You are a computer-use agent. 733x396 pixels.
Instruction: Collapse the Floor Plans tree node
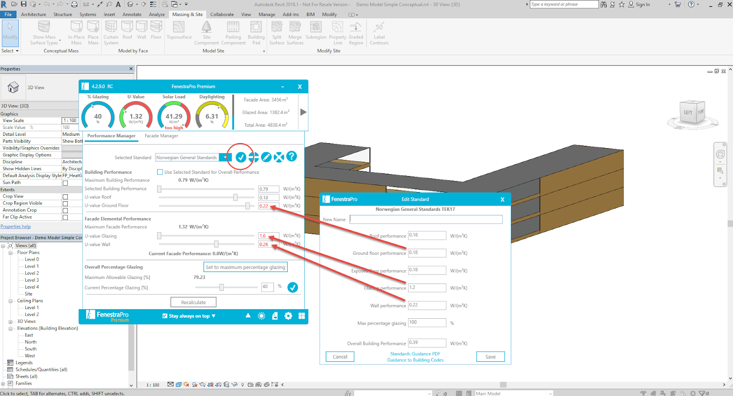point(11,252)
